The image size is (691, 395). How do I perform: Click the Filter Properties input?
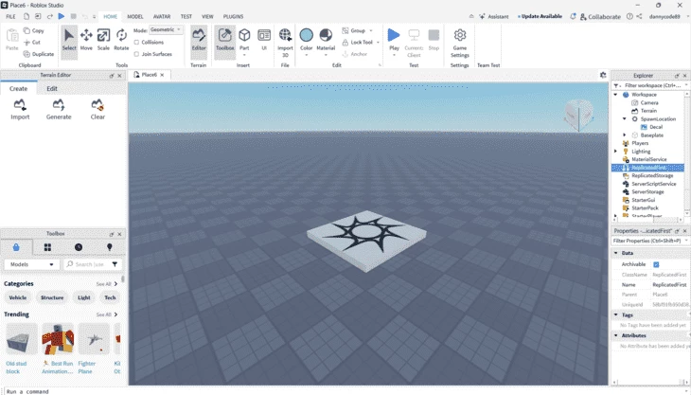[x=648, y=241]
